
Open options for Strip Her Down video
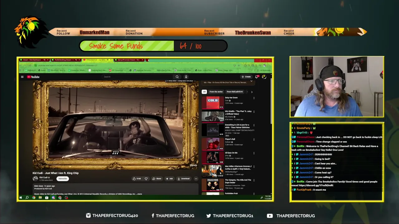pyautogui.click(x=254, y=98)
